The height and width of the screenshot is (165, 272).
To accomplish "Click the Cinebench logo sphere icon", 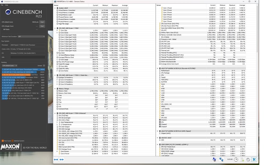I will tap(8, 12).
